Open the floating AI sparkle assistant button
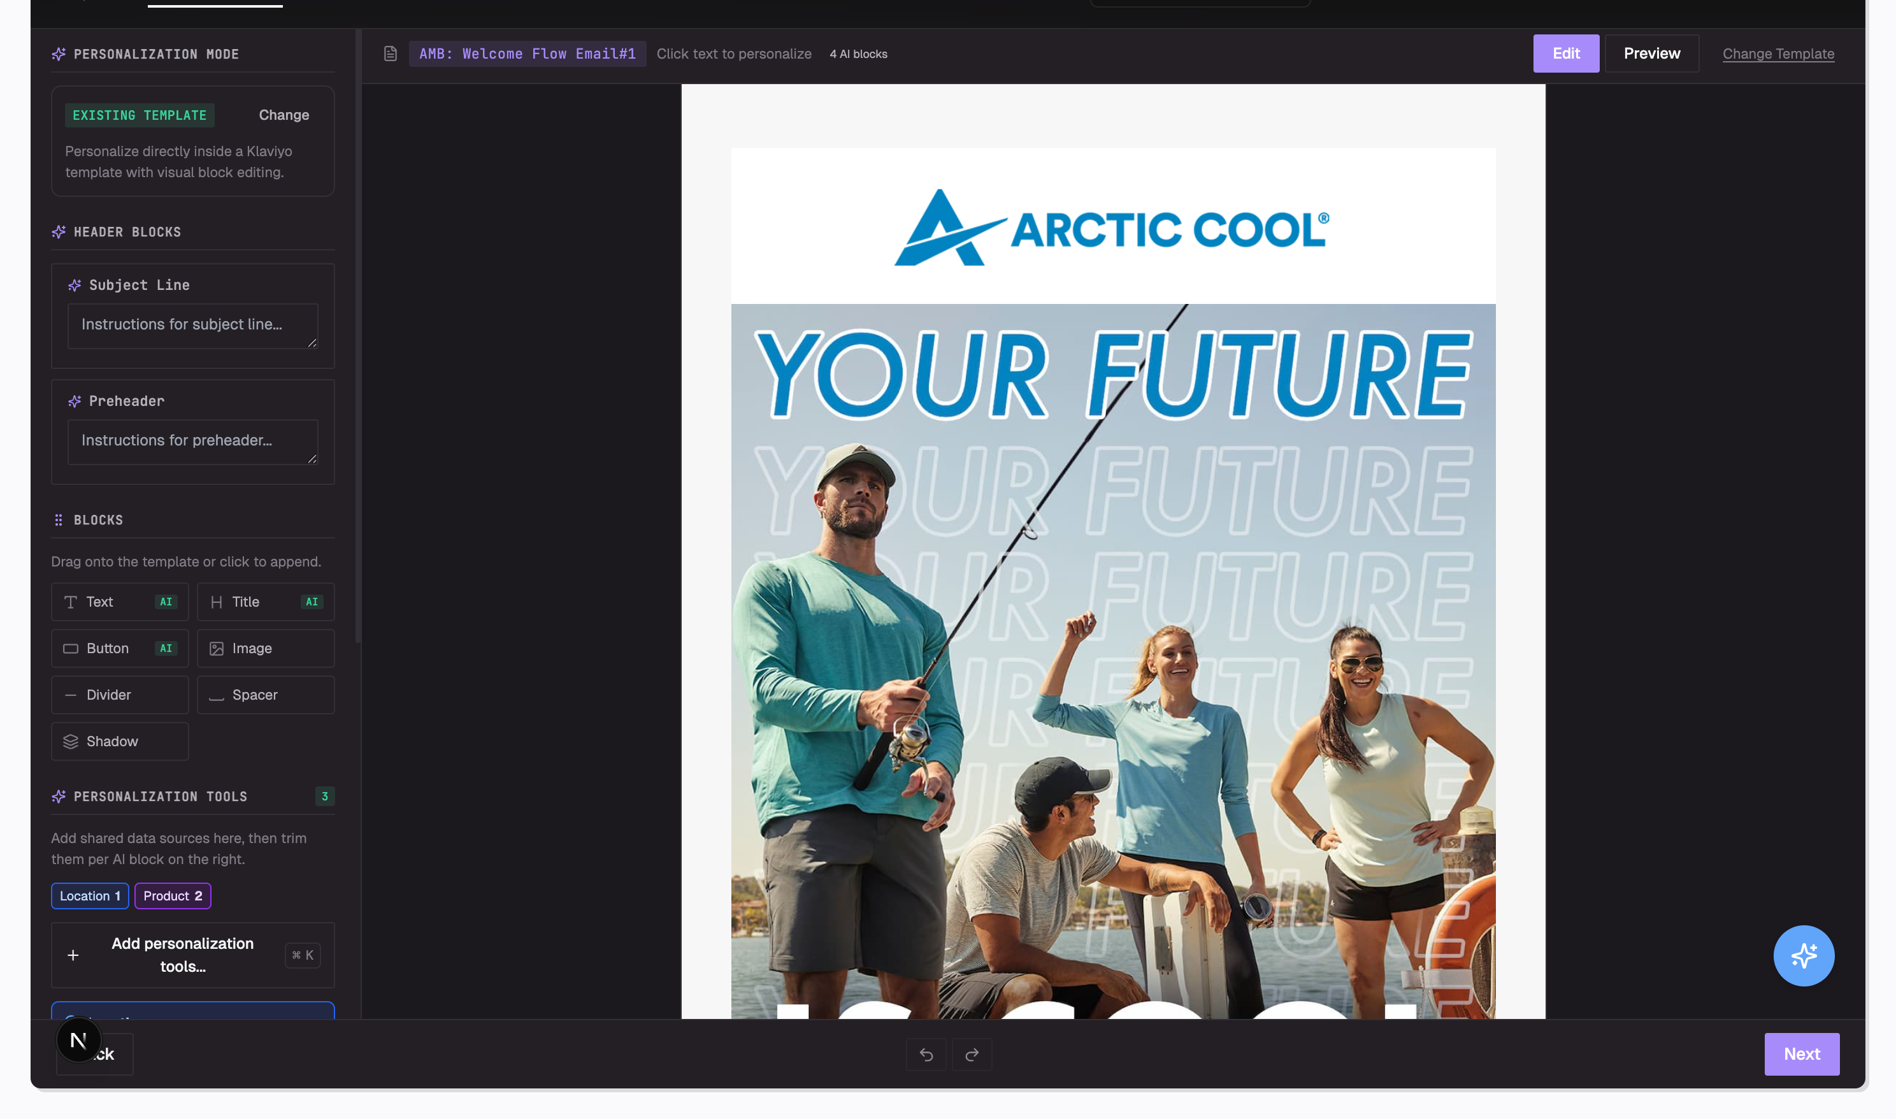 [x=1803, y=955]
